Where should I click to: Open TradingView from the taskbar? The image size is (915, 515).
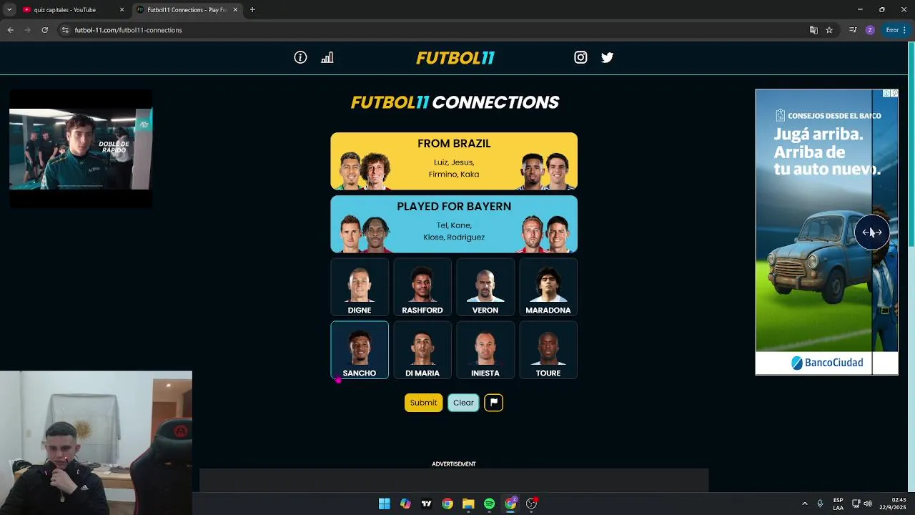click(426, 504)
